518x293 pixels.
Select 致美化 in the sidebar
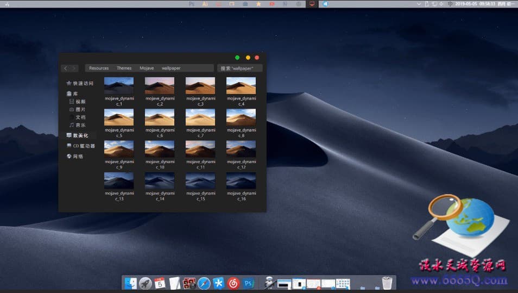click(77, 135)
